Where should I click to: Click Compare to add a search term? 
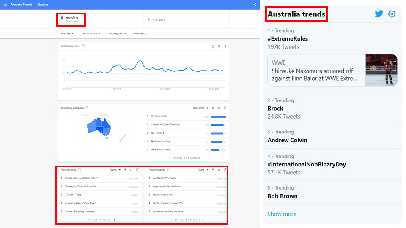pos(159,19)
